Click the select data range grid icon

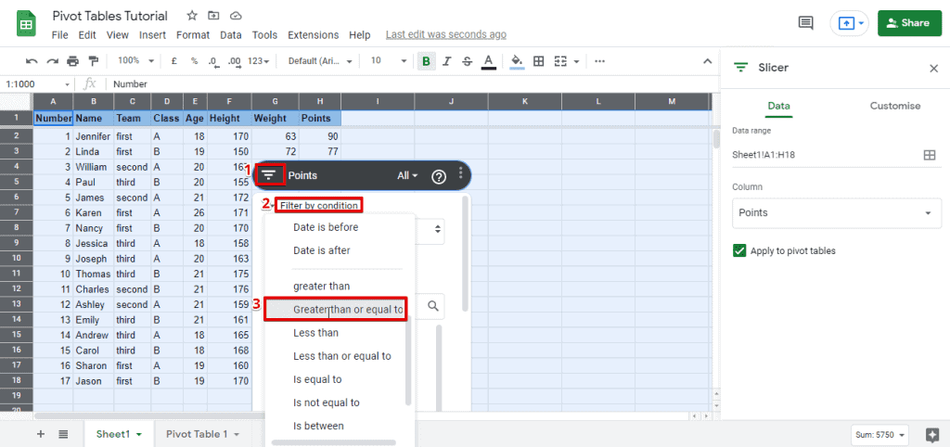[930, 155]
